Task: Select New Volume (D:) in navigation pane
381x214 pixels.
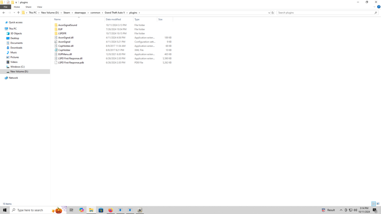Action: coord(19,72)
